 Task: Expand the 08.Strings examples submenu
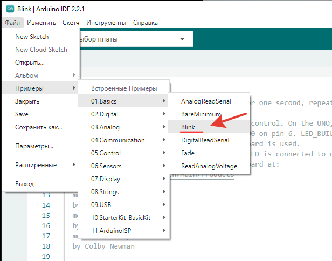click(124, 192)
